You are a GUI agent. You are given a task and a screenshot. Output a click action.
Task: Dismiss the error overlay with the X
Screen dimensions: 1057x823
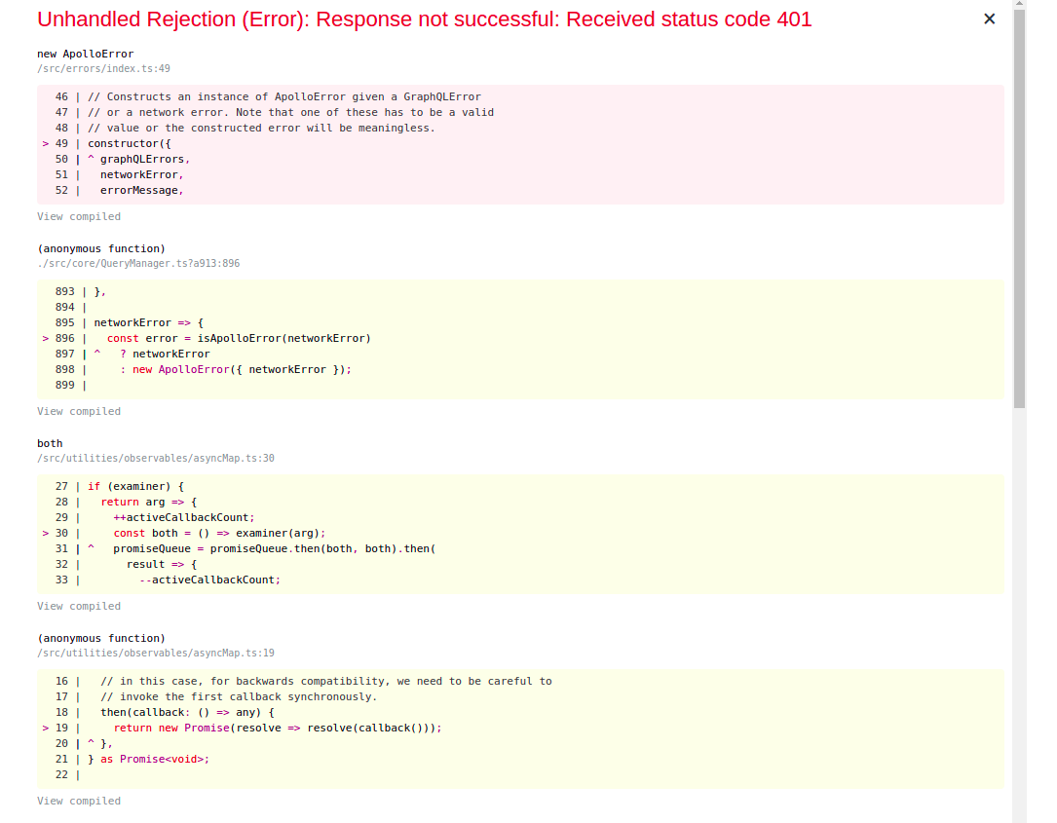click(989, 19)
